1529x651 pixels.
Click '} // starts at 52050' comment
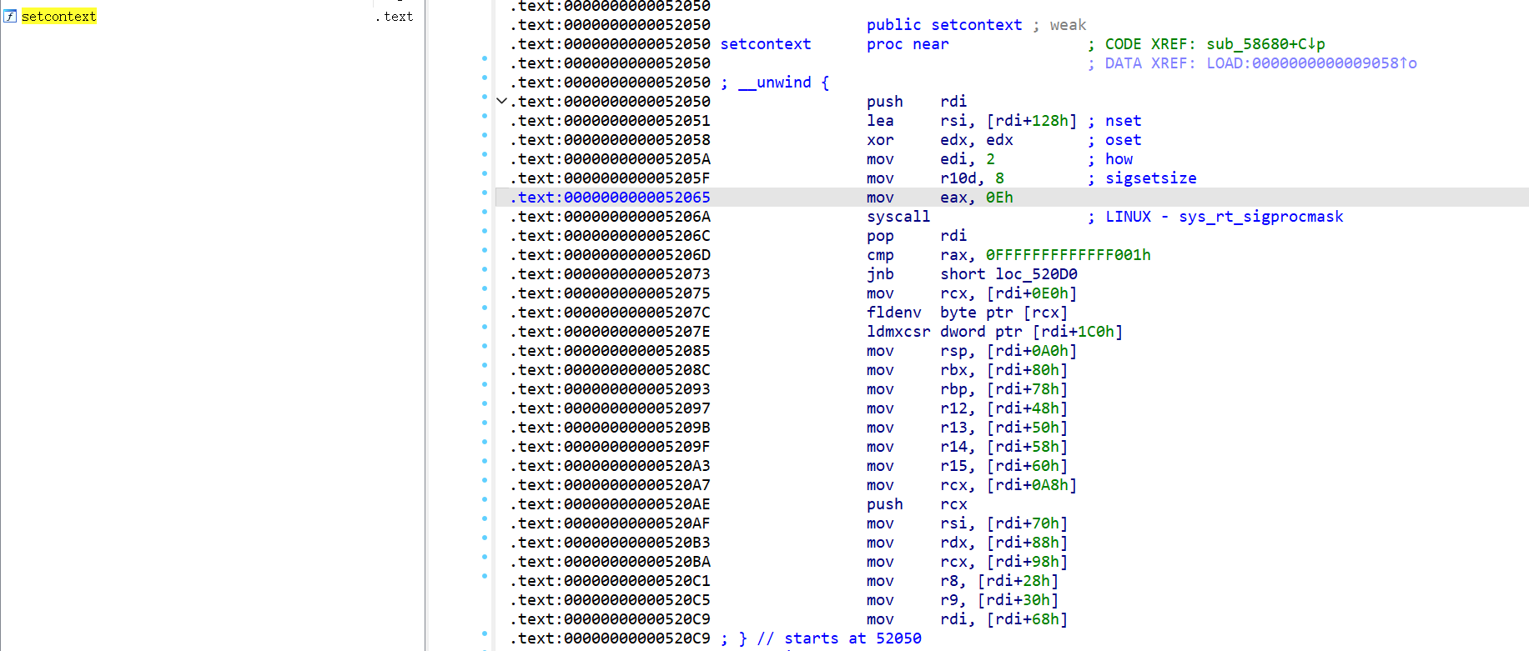[x=821, y=638]
